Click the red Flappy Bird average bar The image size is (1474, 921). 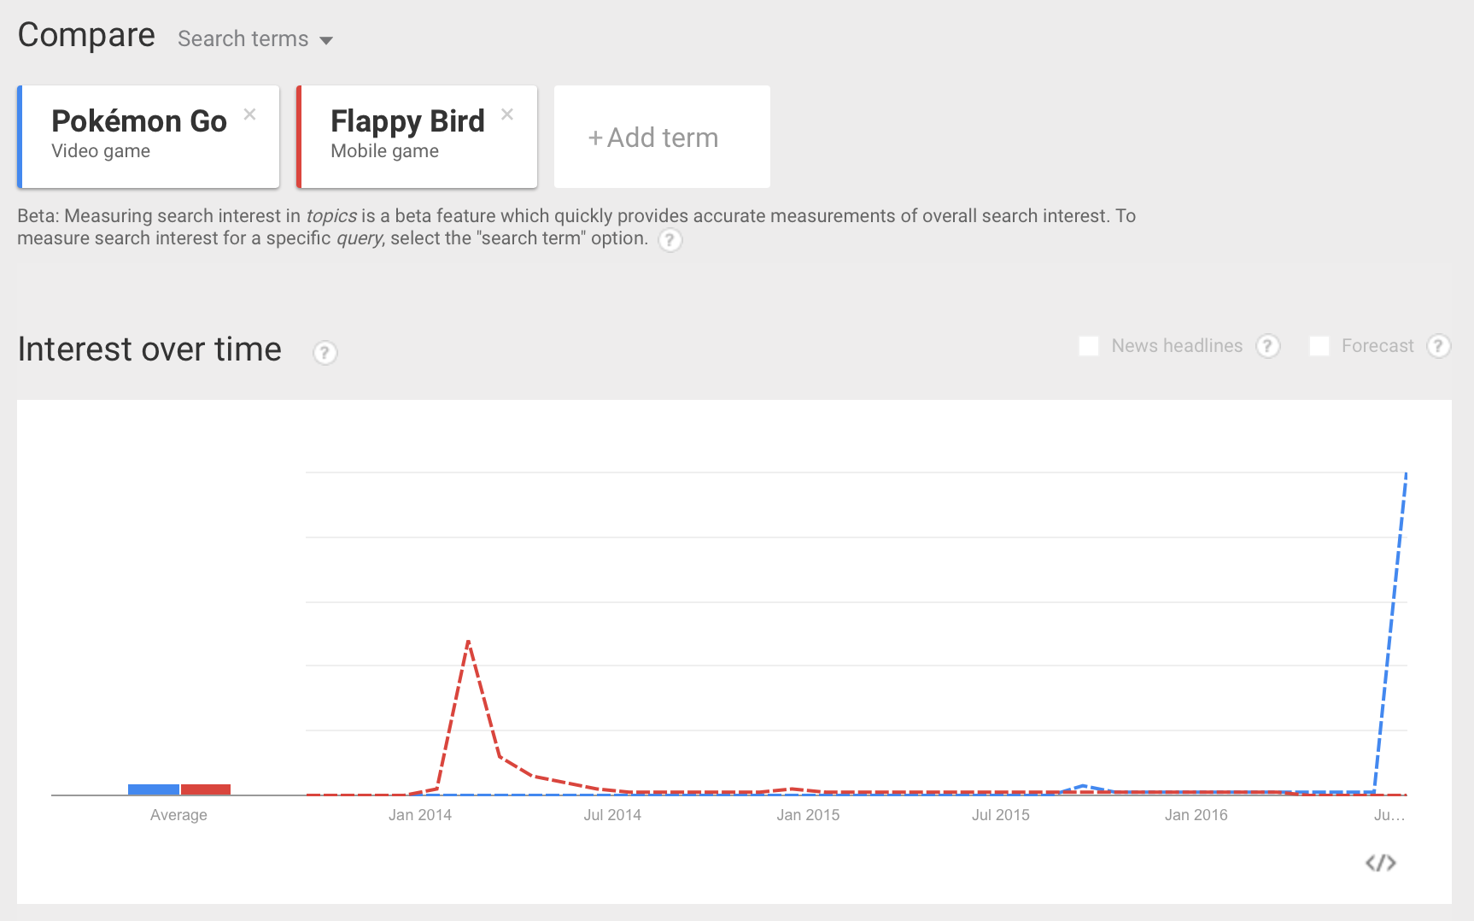[x=206, y=789]
